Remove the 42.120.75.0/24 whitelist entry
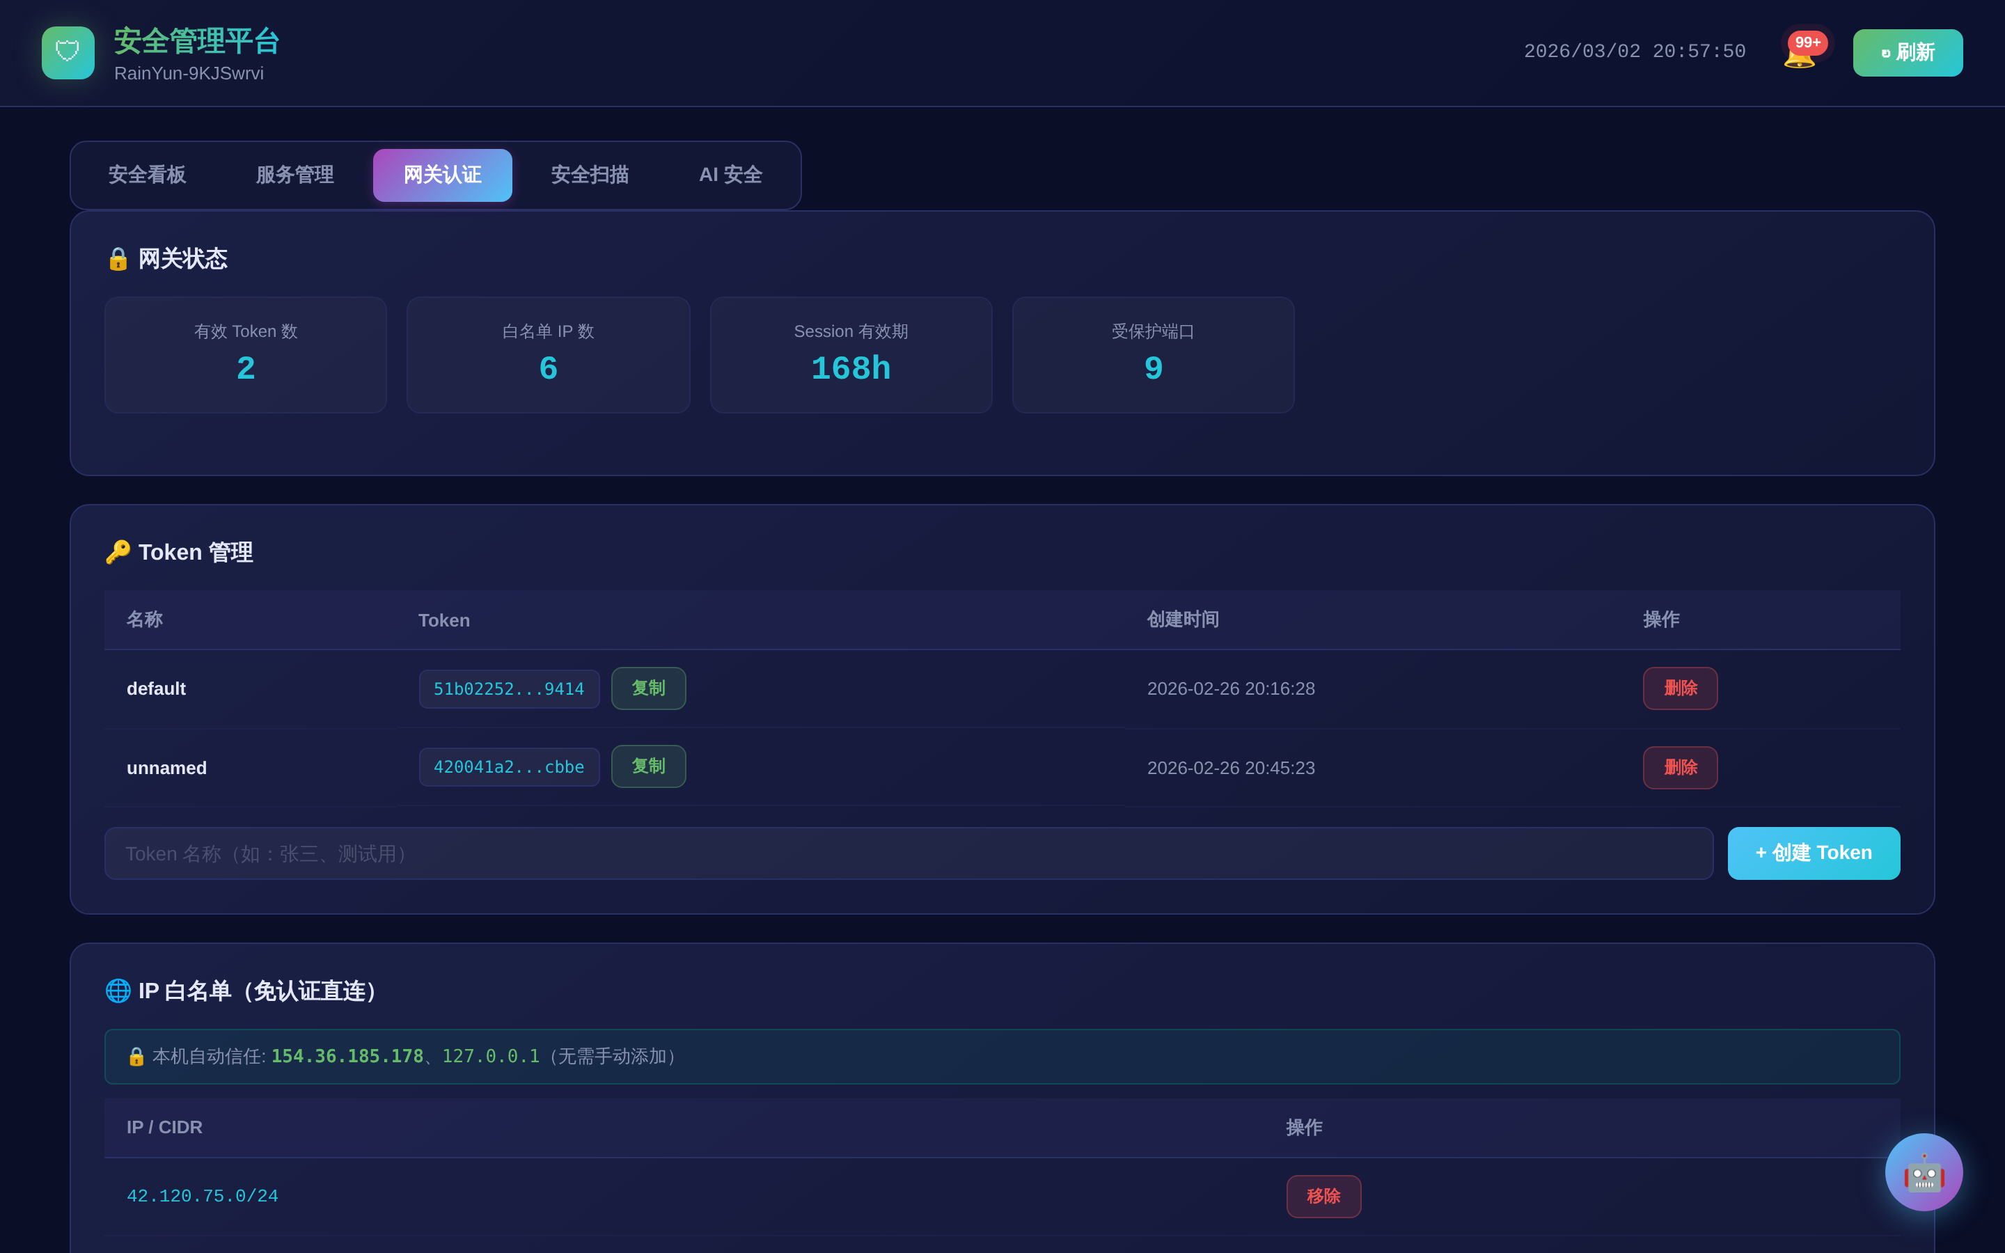This screenshot has width=2005, height=1253. 1323,1197
